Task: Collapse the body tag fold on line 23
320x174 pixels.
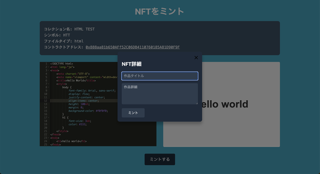Action: click(49, 138)
